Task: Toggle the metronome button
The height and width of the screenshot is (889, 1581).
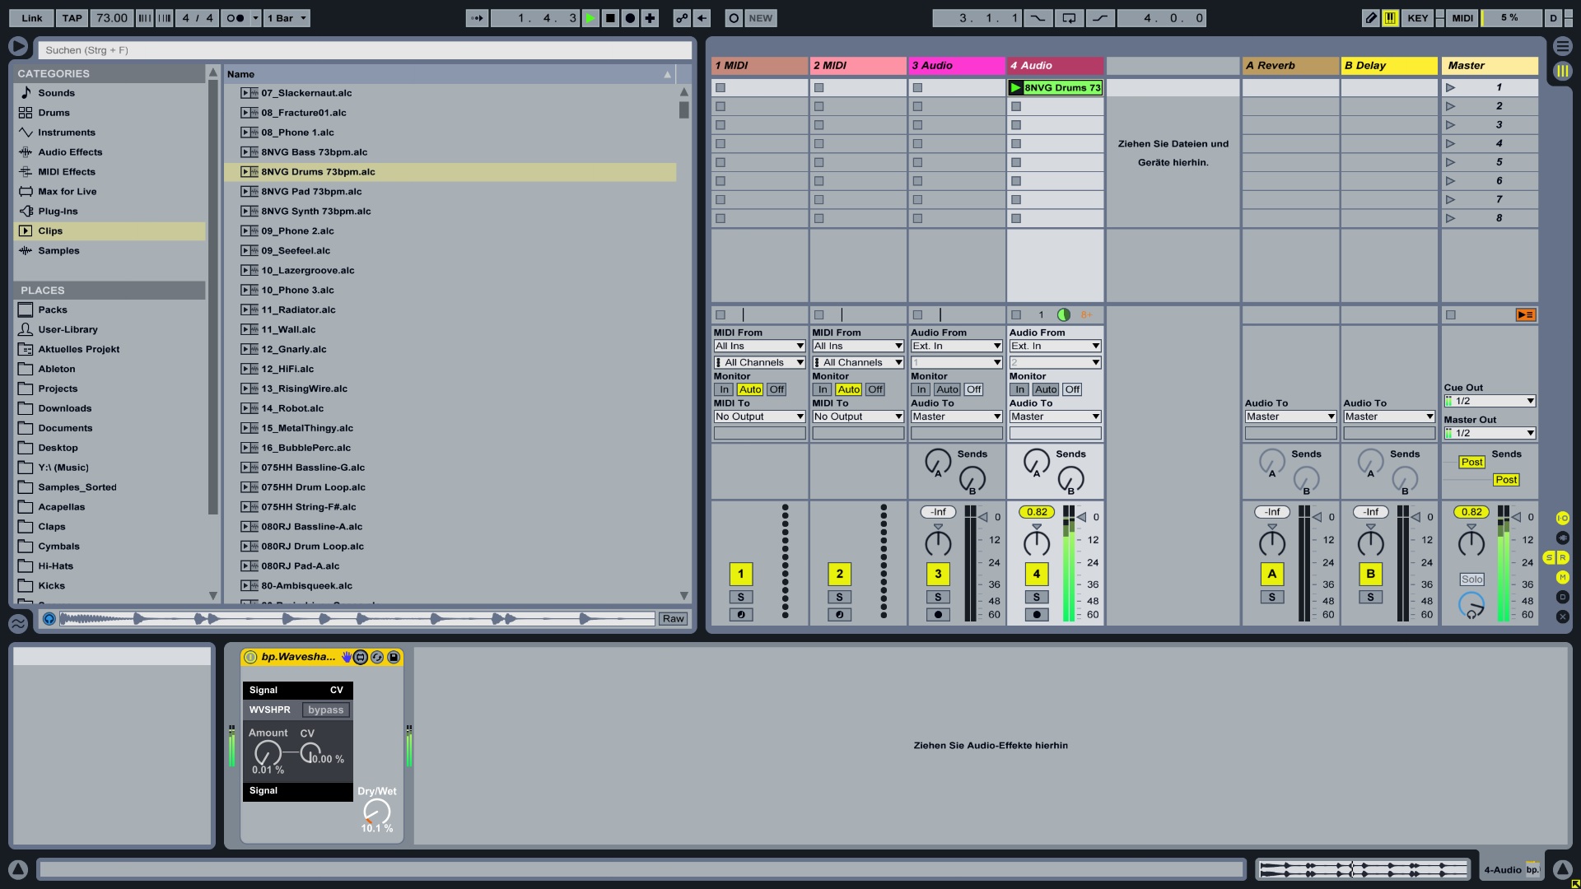Action: (235, 18)
